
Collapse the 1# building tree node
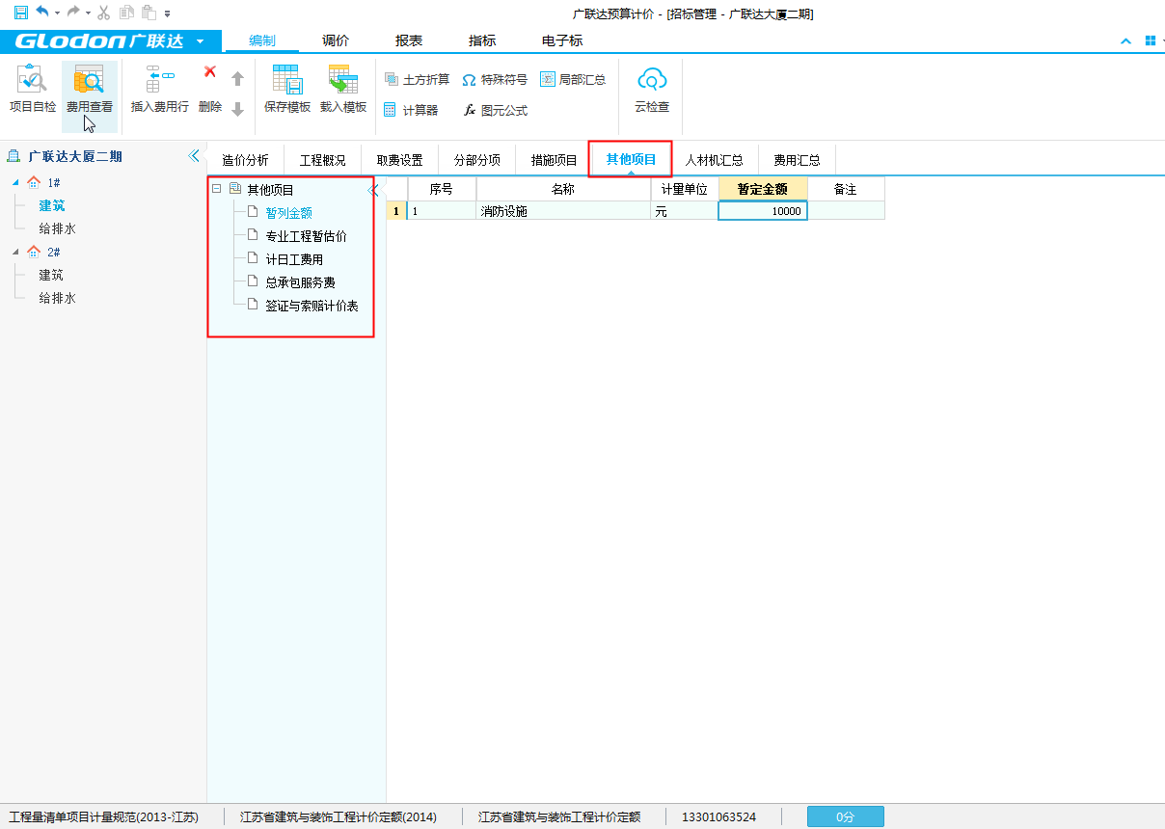(x=15, y=183)
